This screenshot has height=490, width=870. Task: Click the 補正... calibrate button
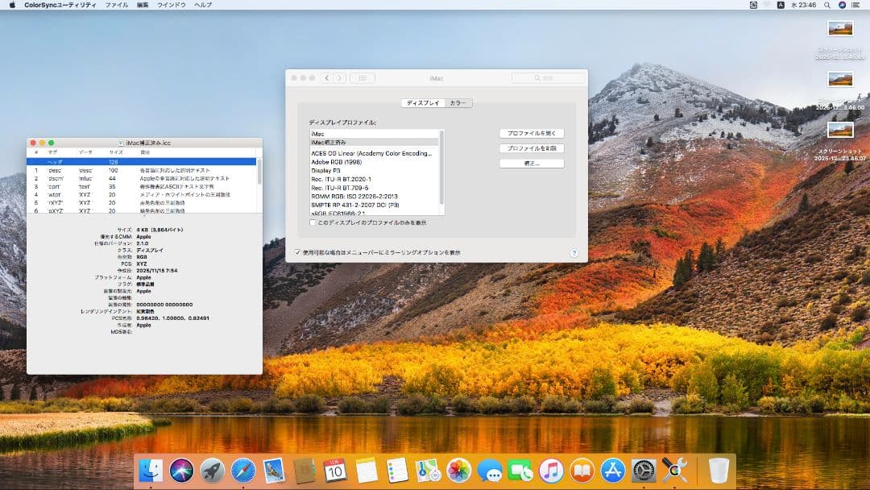532,164
